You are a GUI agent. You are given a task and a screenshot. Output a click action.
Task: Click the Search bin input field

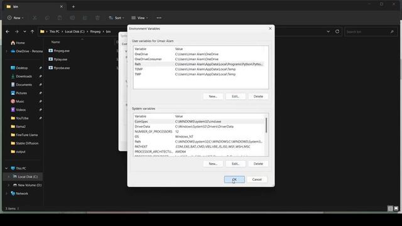point(370,32)
